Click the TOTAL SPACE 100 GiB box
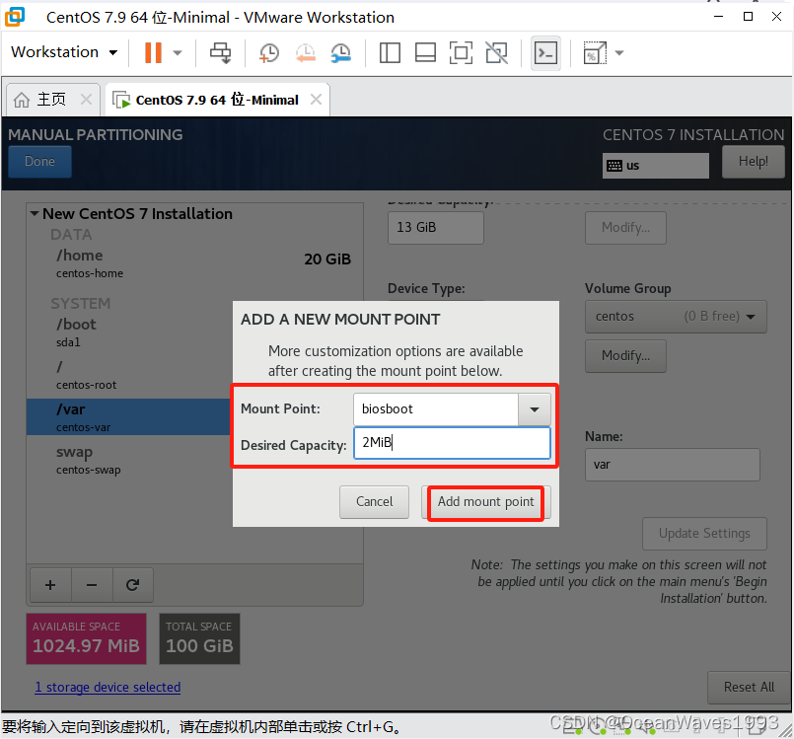 (x=199, y=638)
